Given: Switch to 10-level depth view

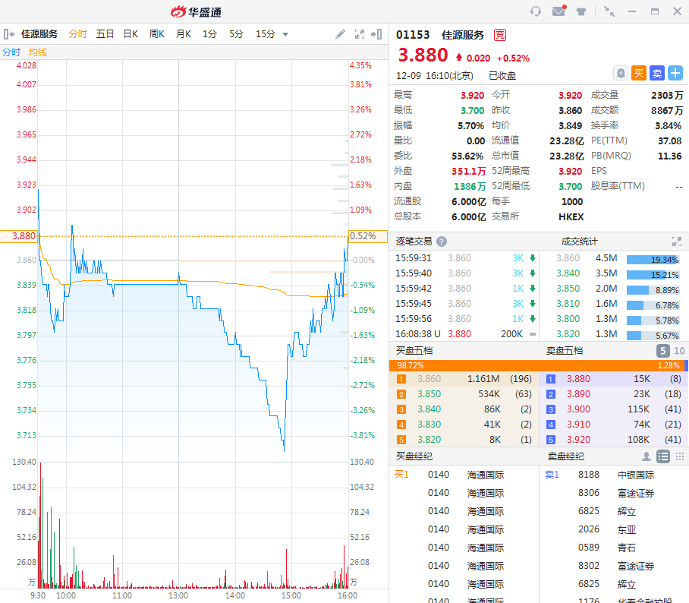Looking at the screenshot, I should [x=679, y=351].
